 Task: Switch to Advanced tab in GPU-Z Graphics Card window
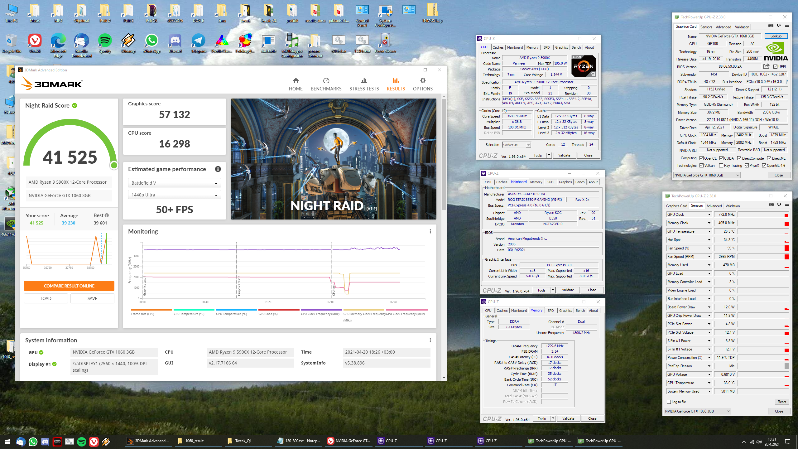tap(723, 27)
